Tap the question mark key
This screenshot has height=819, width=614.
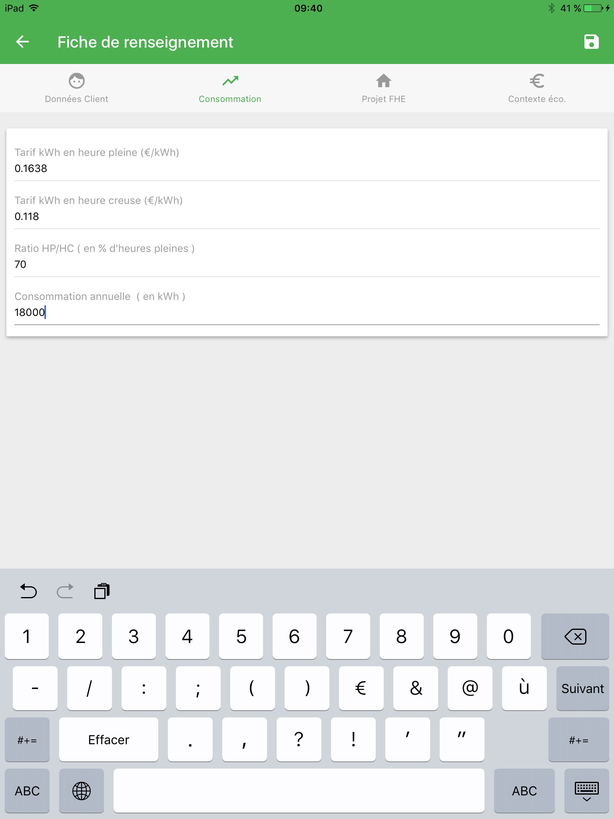[x=299, y=739]
